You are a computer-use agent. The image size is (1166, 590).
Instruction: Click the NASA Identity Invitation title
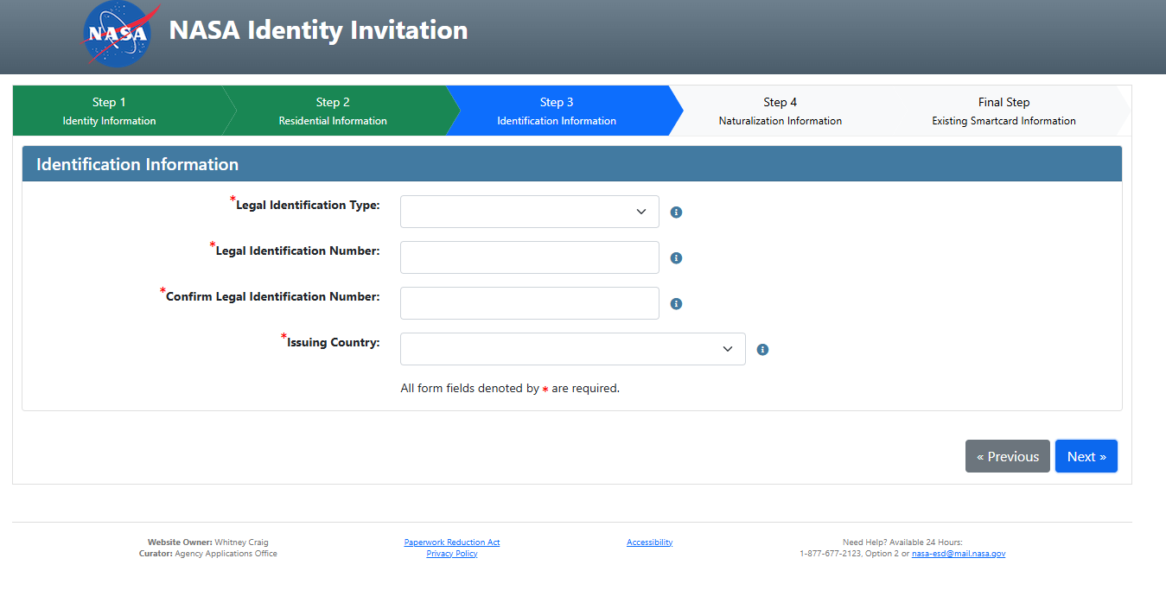point(318,30)
